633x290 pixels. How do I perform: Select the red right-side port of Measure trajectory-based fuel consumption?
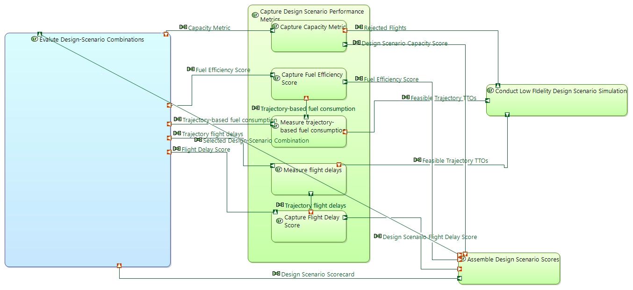click(x=345, y=132)
